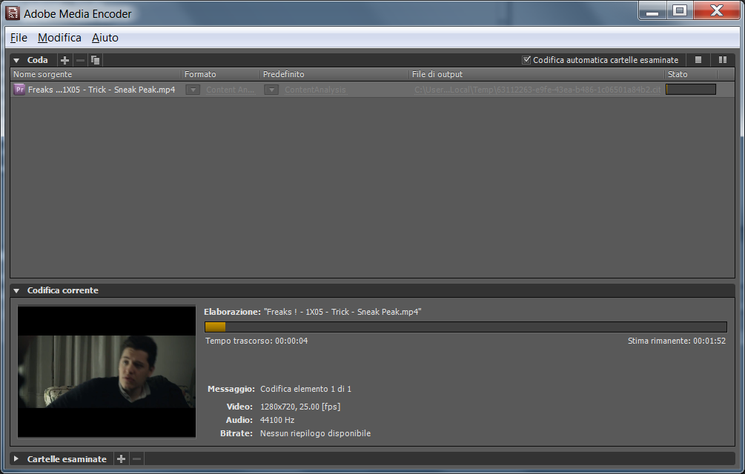Click the Premiere icon of the queued file
The height and width of the screenshot is (474, 745).
coord(19,89)
